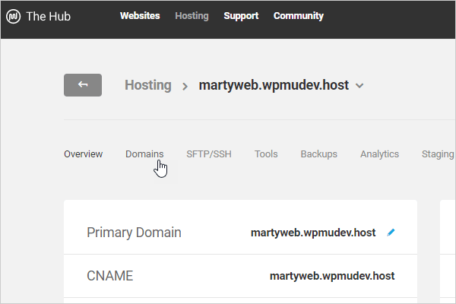Open the Hosting menu in top bar
Image resolution: width=456 pixels, height=304 pixels.
(x=192, y=16)
